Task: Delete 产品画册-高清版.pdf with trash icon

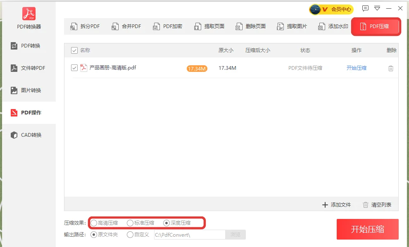Action: [x=391, y=68]
